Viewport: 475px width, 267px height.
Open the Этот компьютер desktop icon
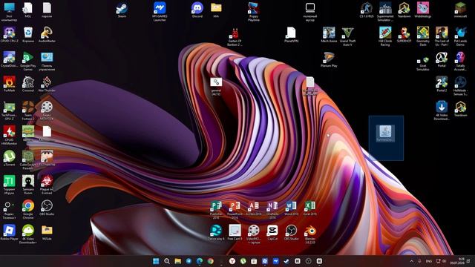[9, 12]
